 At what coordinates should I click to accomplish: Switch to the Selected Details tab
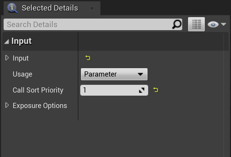(50, 8)
